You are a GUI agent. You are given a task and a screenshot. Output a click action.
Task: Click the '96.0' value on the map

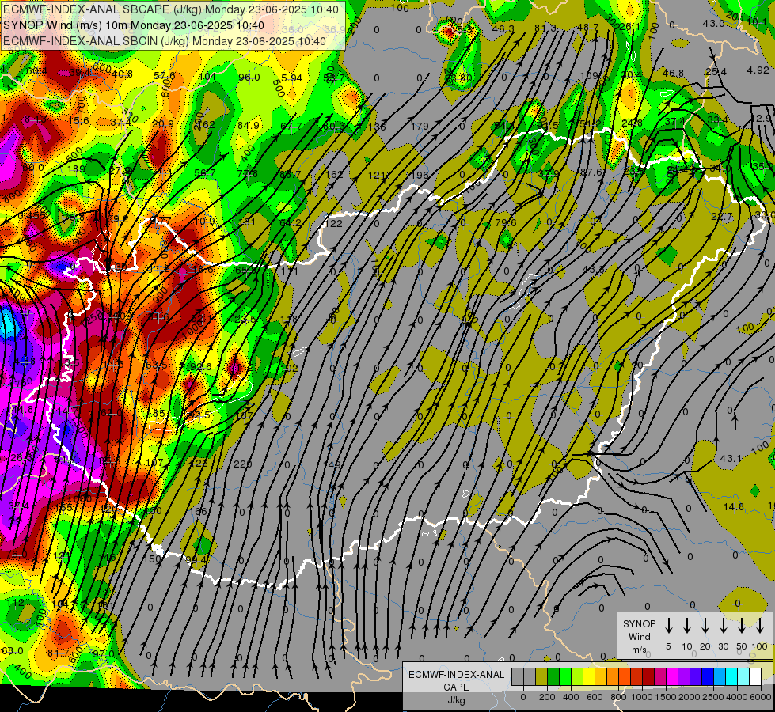tap(249, 77)
